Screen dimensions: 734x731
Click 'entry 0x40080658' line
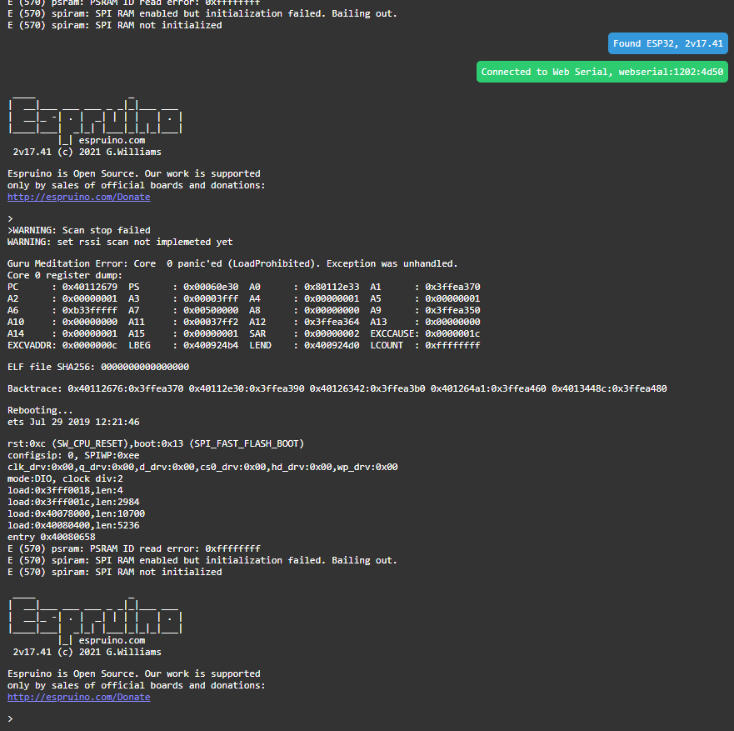tap(52, 537)
